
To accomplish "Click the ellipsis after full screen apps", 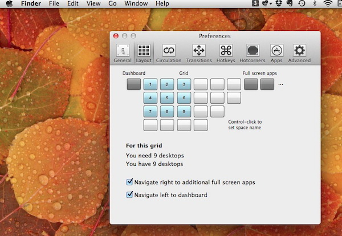I will coord(280,84).
